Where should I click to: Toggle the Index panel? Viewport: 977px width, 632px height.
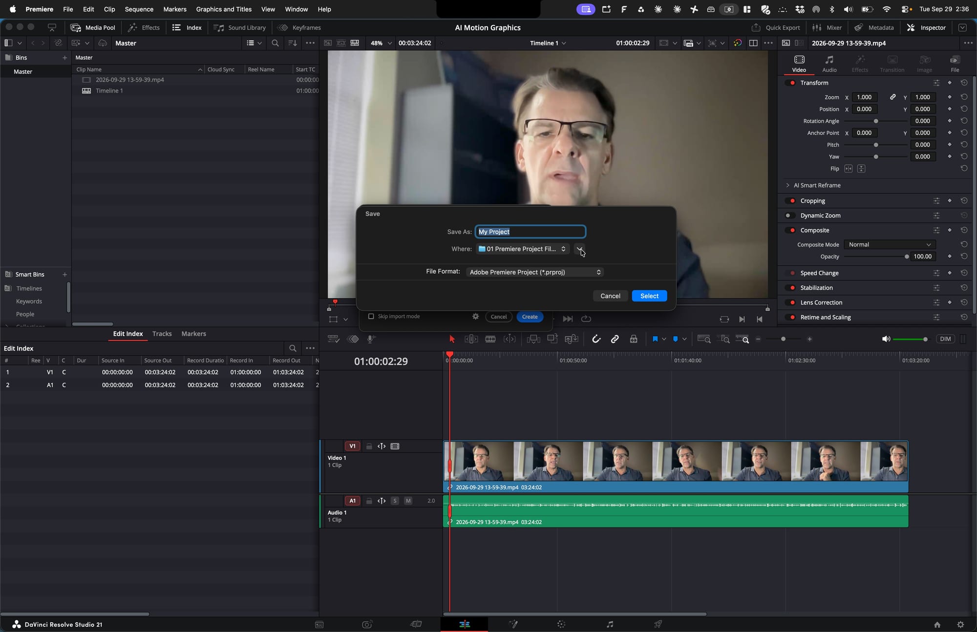[x=187, y=28]
